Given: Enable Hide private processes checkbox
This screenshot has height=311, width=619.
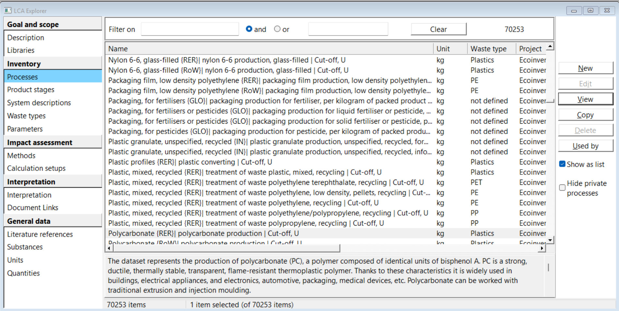Looking at the screenshot, I should pyautogui.click(x=562, y=188).
